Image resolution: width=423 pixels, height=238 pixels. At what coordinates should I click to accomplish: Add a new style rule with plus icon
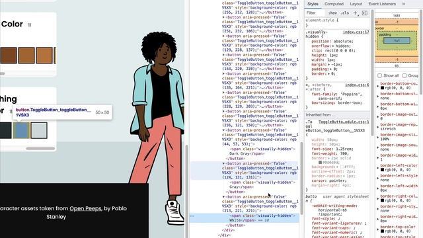pos(356,13)
